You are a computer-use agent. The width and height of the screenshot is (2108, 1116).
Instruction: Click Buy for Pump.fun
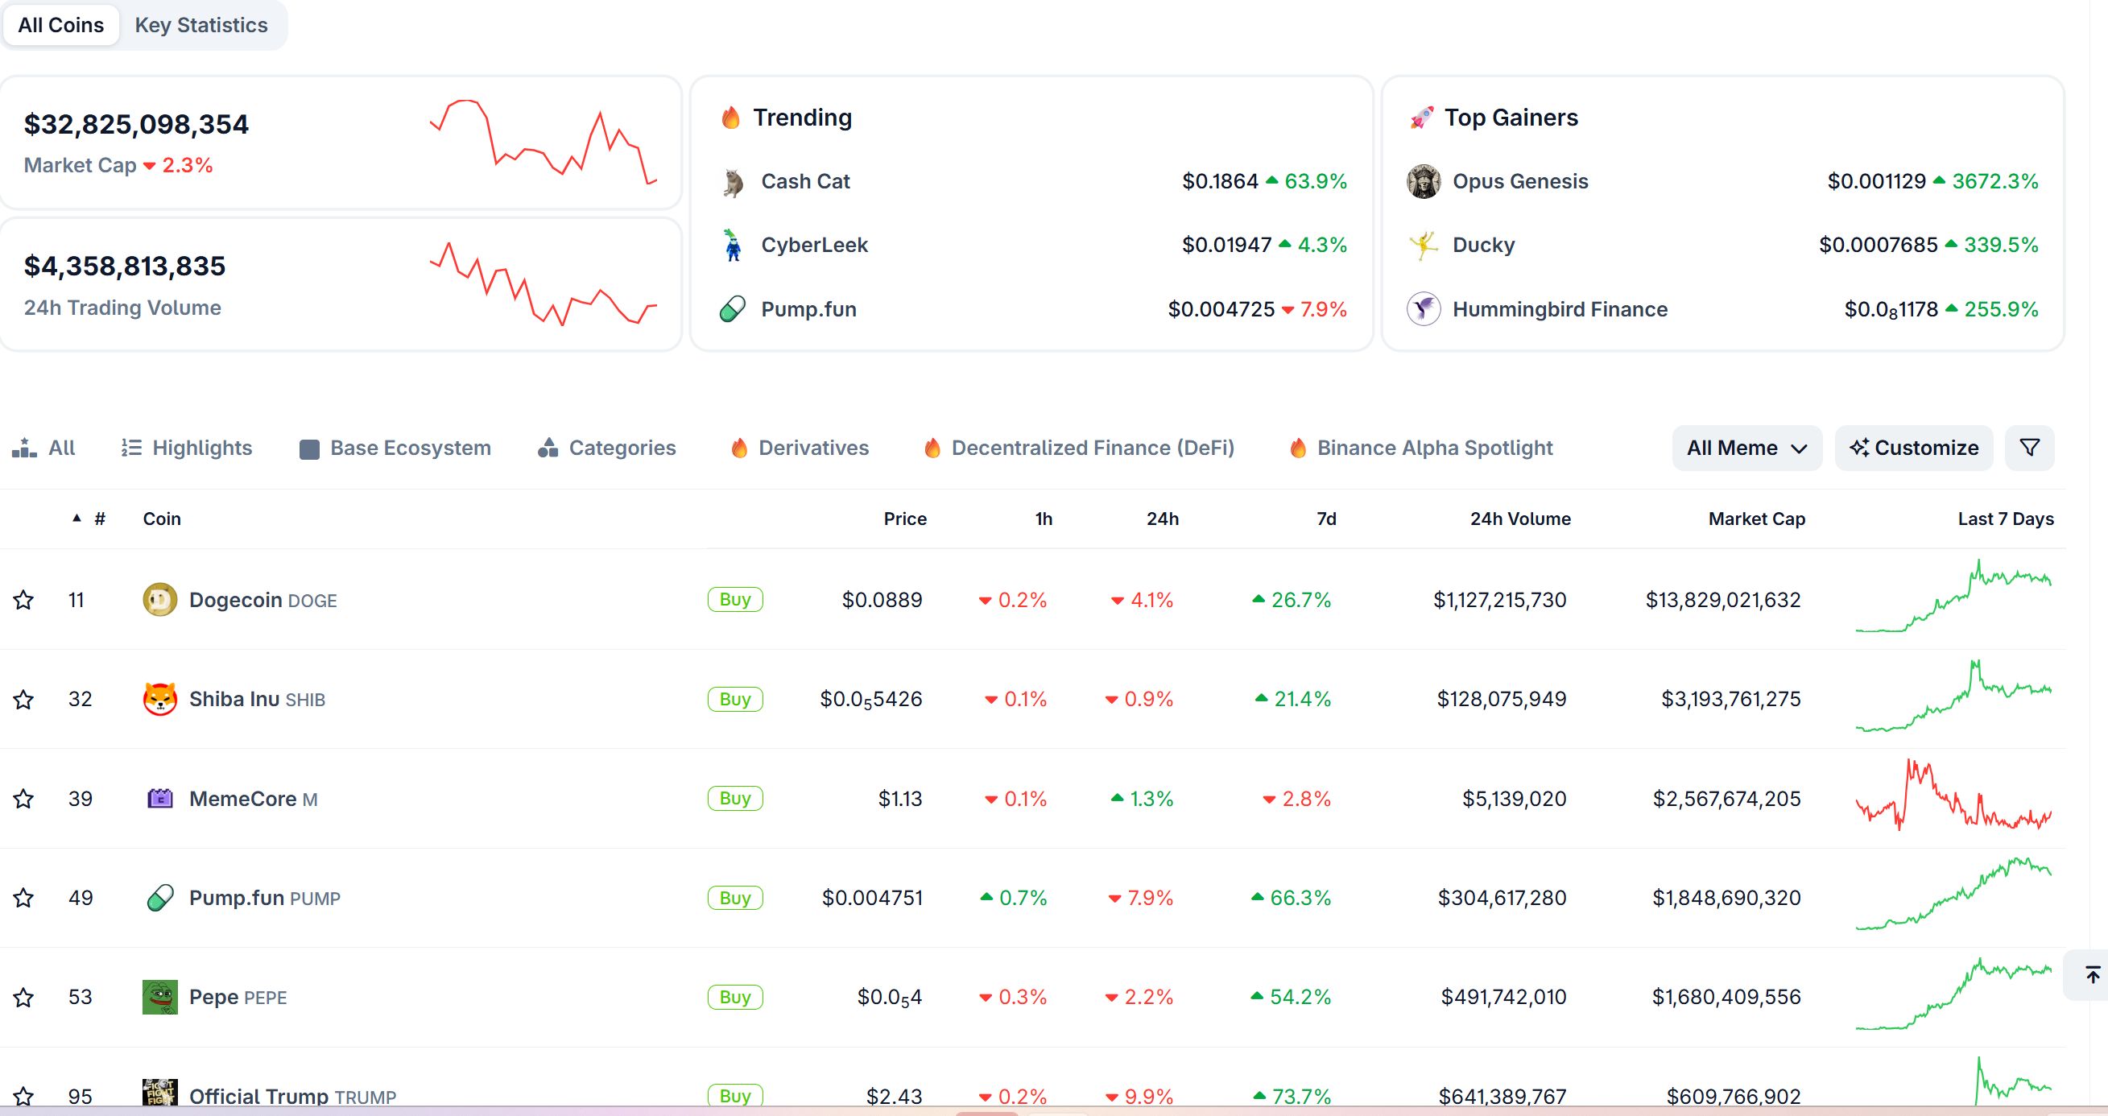pyautogui.click(x=735, y=898)
